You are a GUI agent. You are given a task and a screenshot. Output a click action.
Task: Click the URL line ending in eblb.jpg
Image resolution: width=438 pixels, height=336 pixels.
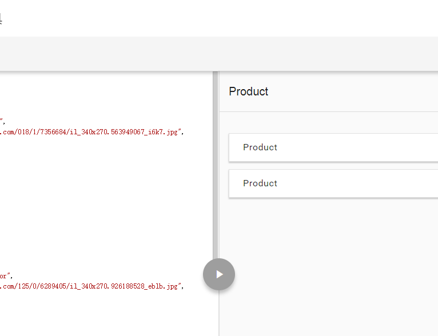click(x=91, y=286)
